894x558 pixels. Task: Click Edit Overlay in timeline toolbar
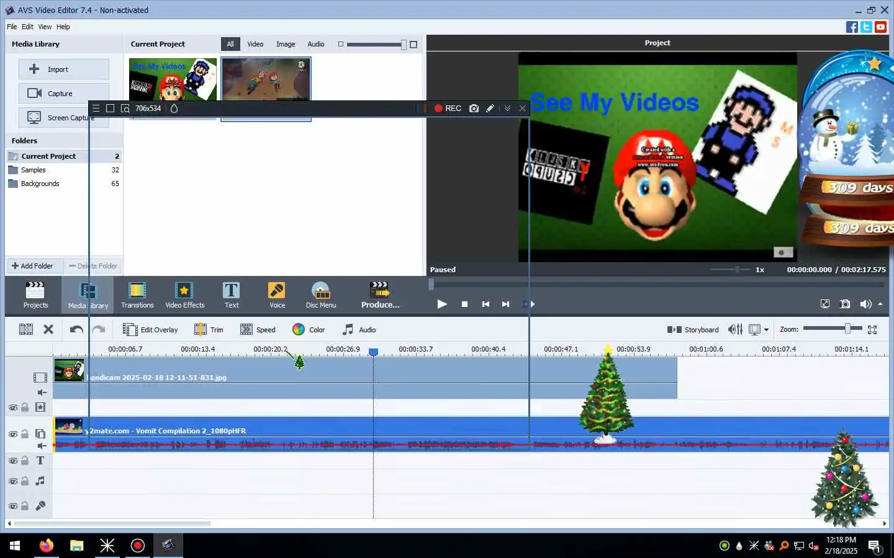[150, 329]
